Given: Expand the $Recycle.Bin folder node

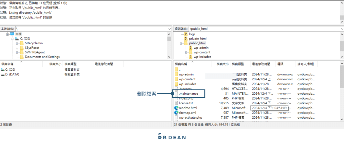Looking at the screenshot, I should [17, 43].
